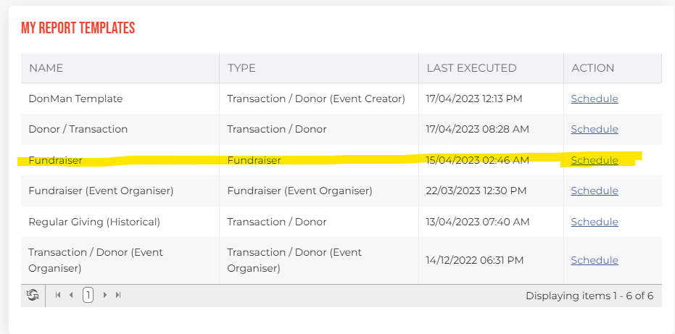Sort by the TYPE column header
675x334 pixels.
click(x=241, y=68)
